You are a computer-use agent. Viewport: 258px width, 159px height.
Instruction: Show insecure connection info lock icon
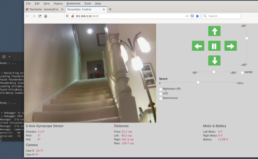pyautogui.click(x=72, y=16)
